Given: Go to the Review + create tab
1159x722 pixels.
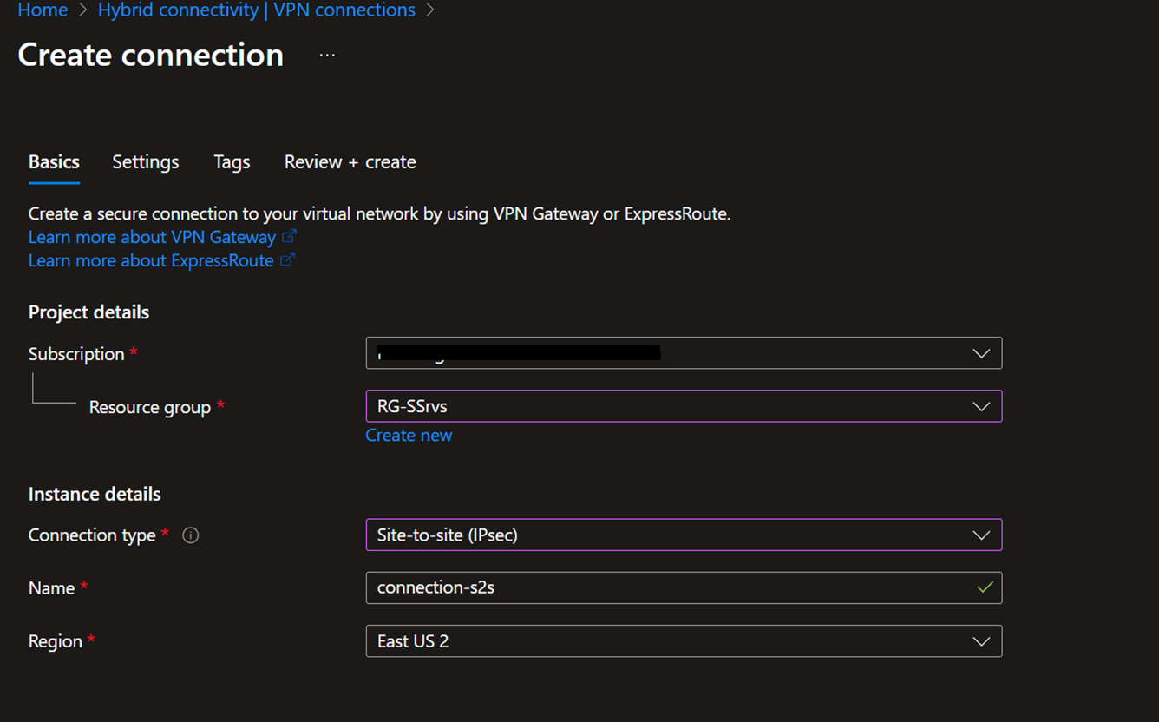Looking at the screenshot, I should pyautogui.click(x=350, y=162).
